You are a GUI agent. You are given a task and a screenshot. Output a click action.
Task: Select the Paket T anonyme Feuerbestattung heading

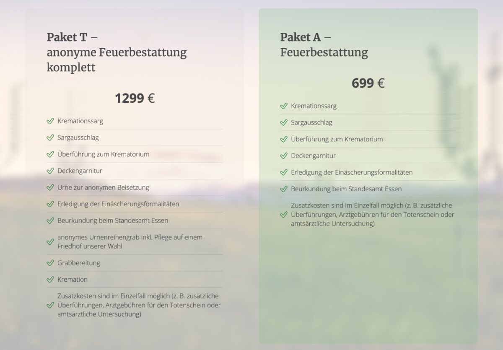point(117,52)
